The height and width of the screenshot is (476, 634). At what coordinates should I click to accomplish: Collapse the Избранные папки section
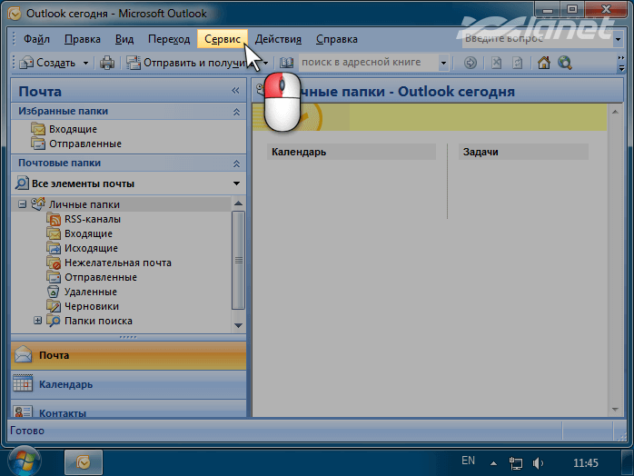point(236,112)
